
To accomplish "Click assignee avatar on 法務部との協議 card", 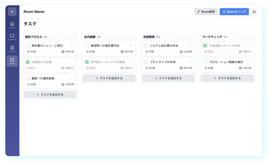I will tap(63, 68).
